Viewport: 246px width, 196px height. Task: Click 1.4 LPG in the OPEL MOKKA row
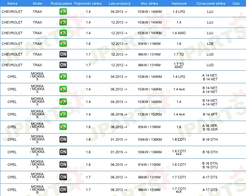click(x=179, y=77)
